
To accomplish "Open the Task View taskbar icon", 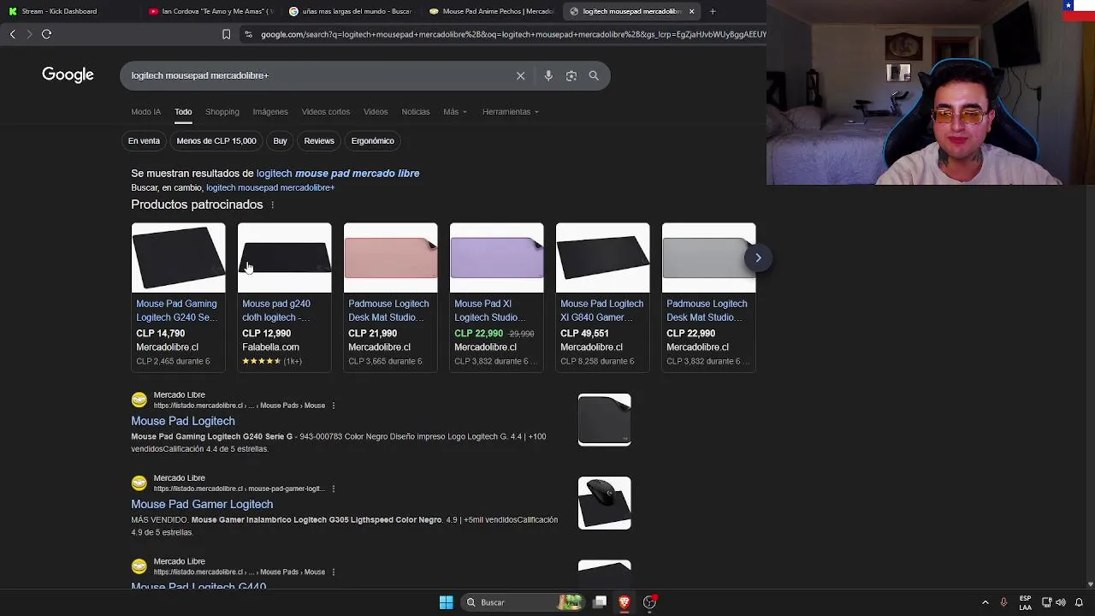I will [x=600, y=602].
